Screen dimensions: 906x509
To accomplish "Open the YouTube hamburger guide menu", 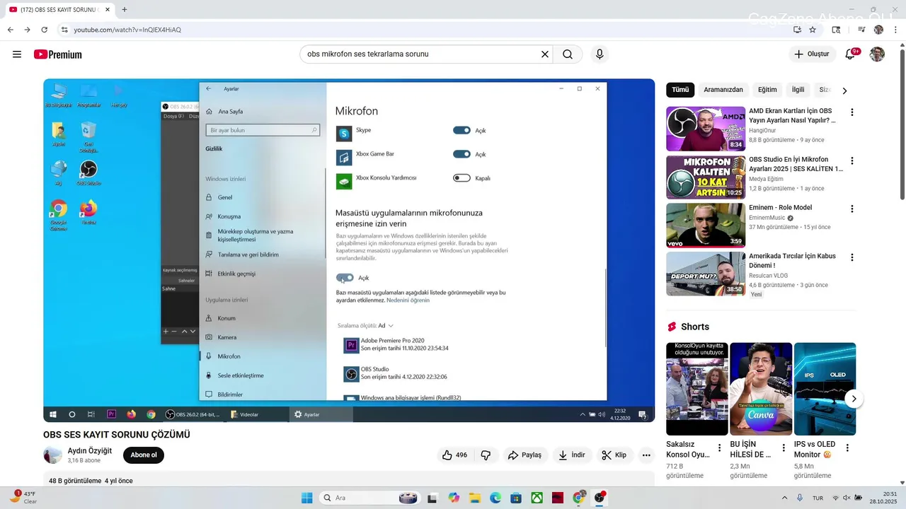I will pos(17,54).
